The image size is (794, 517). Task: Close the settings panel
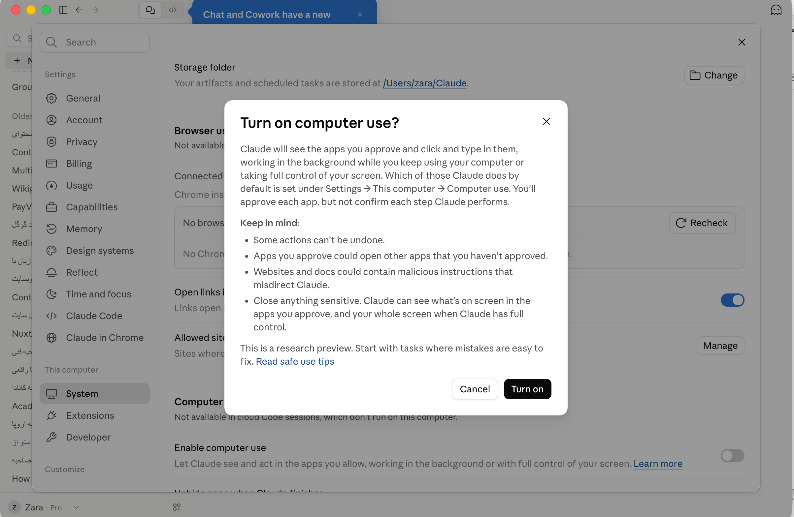(x=742, y=42)
